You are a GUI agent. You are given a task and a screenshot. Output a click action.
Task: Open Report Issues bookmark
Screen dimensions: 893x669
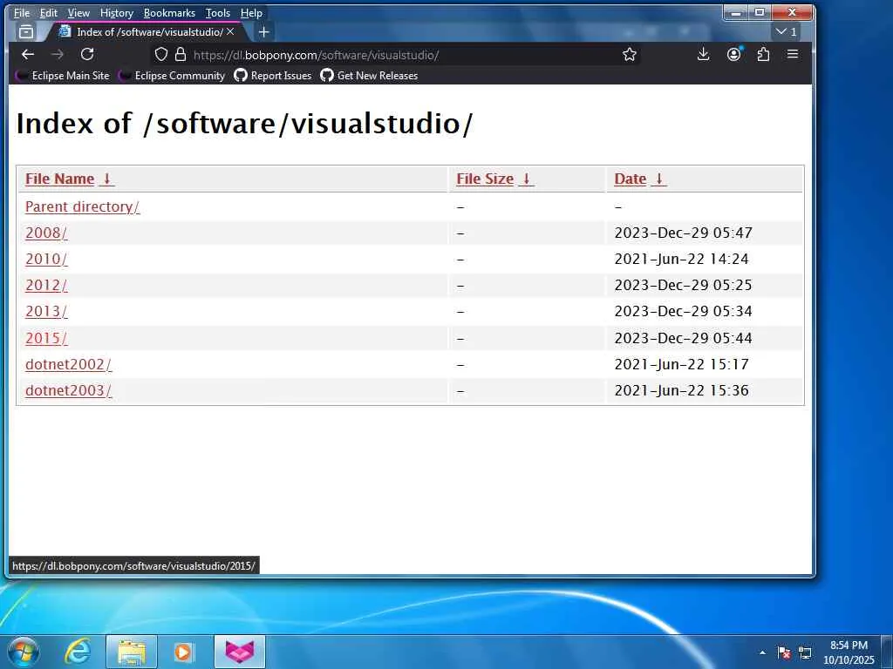click(x=273, y=76)
